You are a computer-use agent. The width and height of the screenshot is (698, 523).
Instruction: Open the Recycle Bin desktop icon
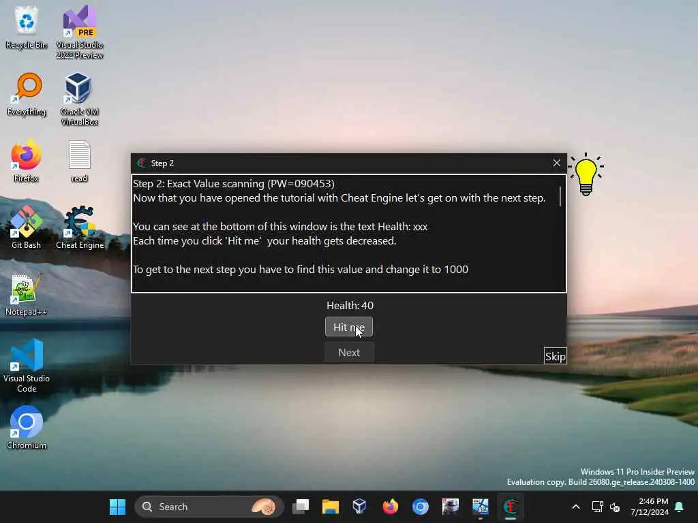click(x=27, y=27)
